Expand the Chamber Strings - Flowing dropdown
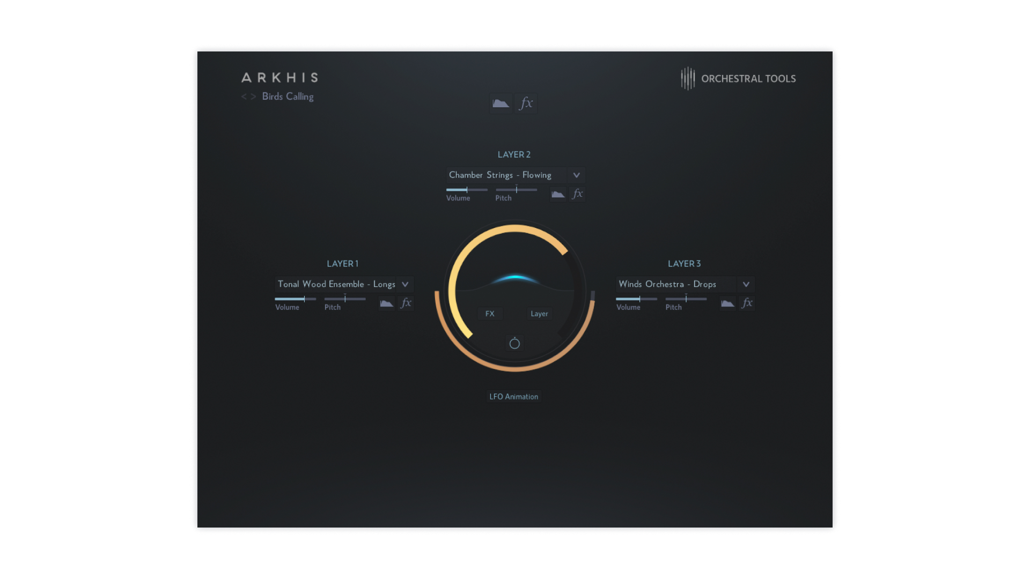Image resolution: width=1030 pixels, height=579 pixels. pyautogui.click(x=576, y=175)
